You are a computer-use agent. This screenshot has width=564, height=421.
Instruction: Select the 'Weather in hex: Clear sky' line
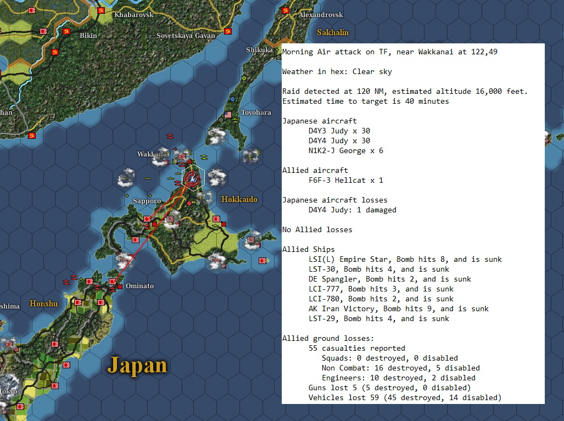[337, 71]
